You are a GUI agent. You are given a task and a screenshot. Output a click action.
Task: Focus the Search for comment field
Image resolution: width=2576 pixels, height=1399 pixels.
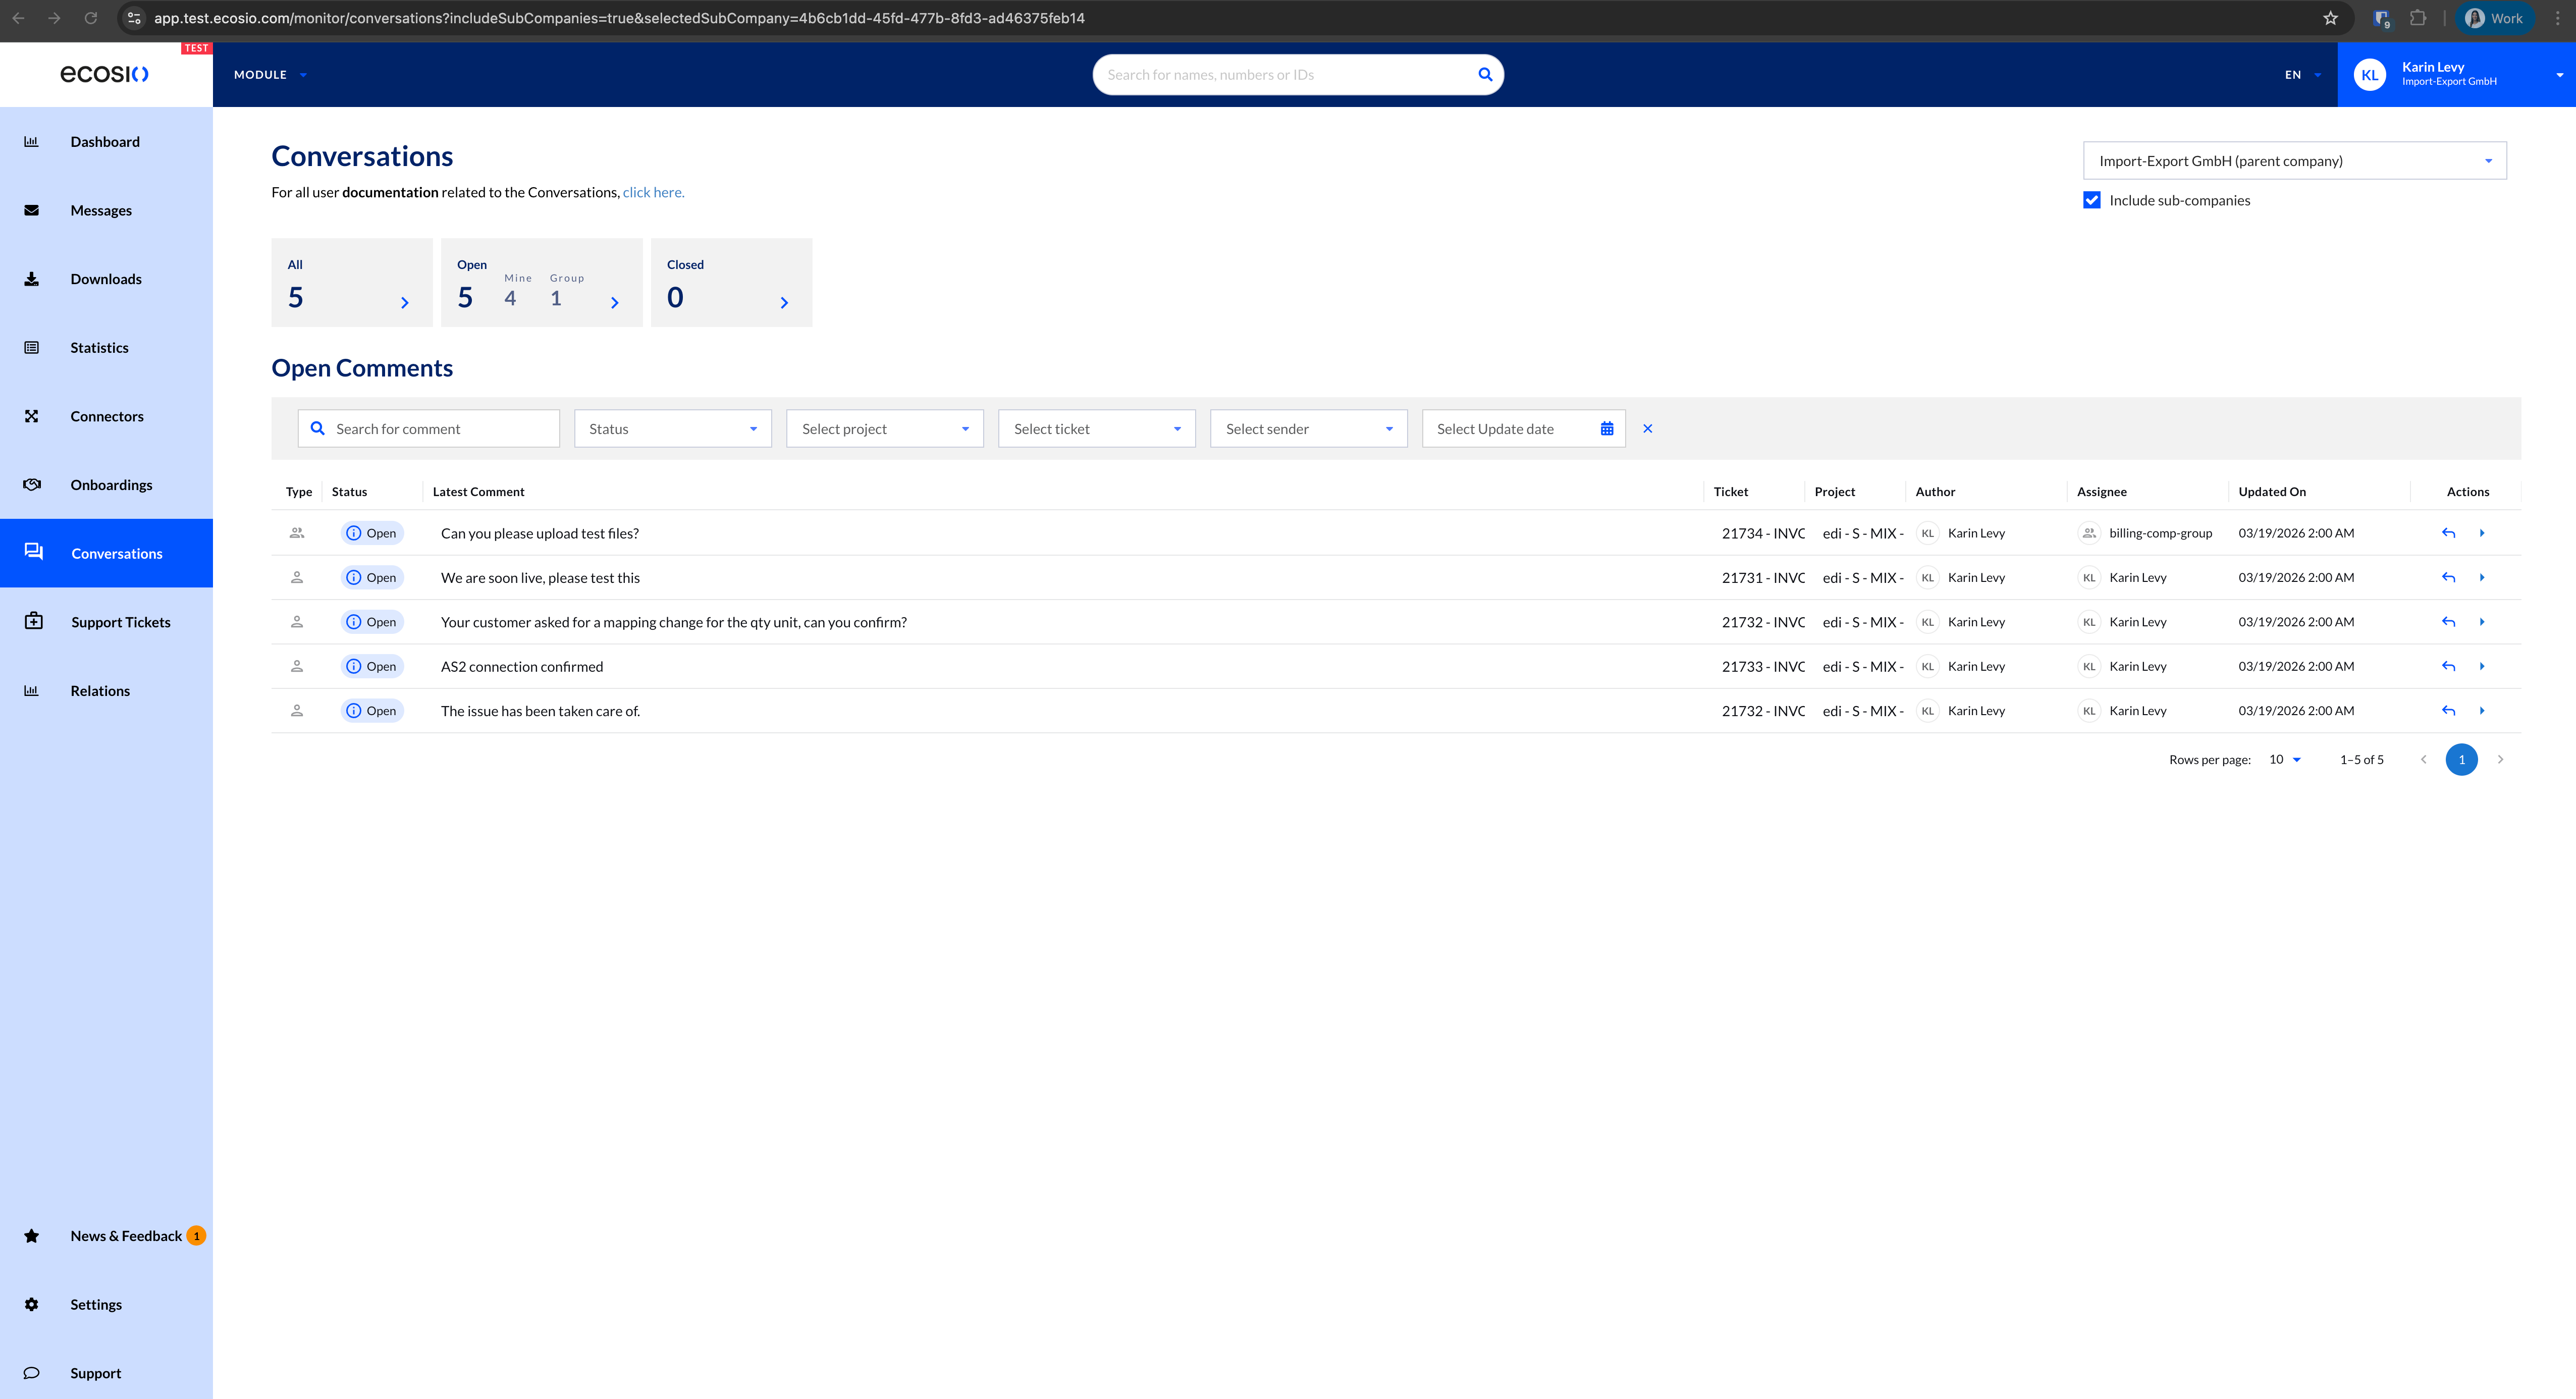[428, 428]
